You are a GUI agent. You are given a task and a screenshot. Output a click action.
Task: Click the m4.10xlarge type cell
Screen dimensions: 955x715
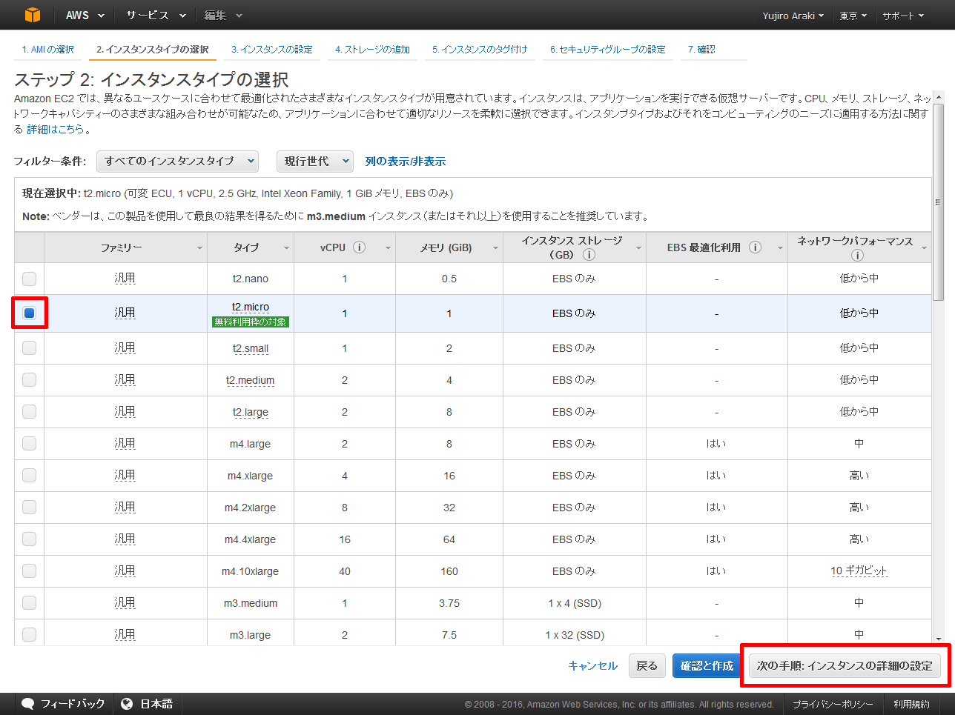(251, 571)
